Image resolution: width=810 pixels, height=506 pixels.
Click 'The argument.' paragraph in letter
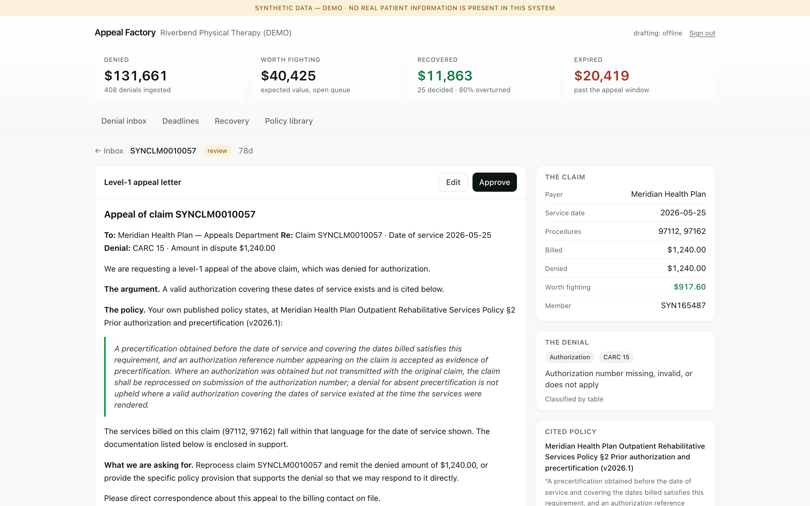coord(274,289)
